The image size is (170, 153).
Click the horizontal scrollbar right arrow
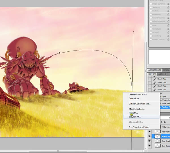(143, 151)
